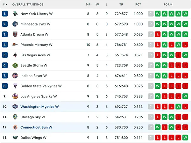
Task: Click the only green W badge in Washington Mystics row
Action: tap(178, 107)
